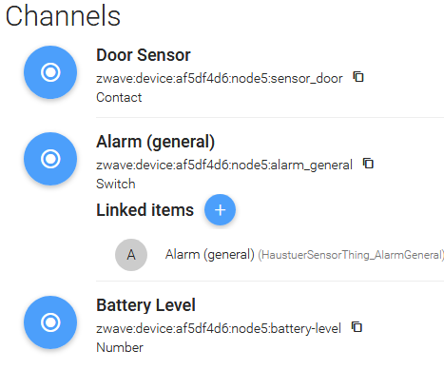The width and height of the screenshot is (444, 370).
Task: Copy the battery-level channel UID
Action: [x=357, y=327]
